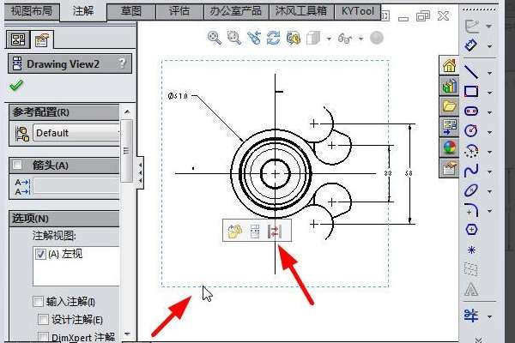Click the Rotate View icon
This screenshot has height=343, width=515.
(273, 38)
